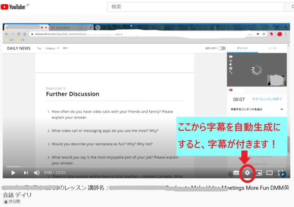Click up arrow on recorded page scrollbar
This screenshot has height=207, width=294.
click(288, 46)
